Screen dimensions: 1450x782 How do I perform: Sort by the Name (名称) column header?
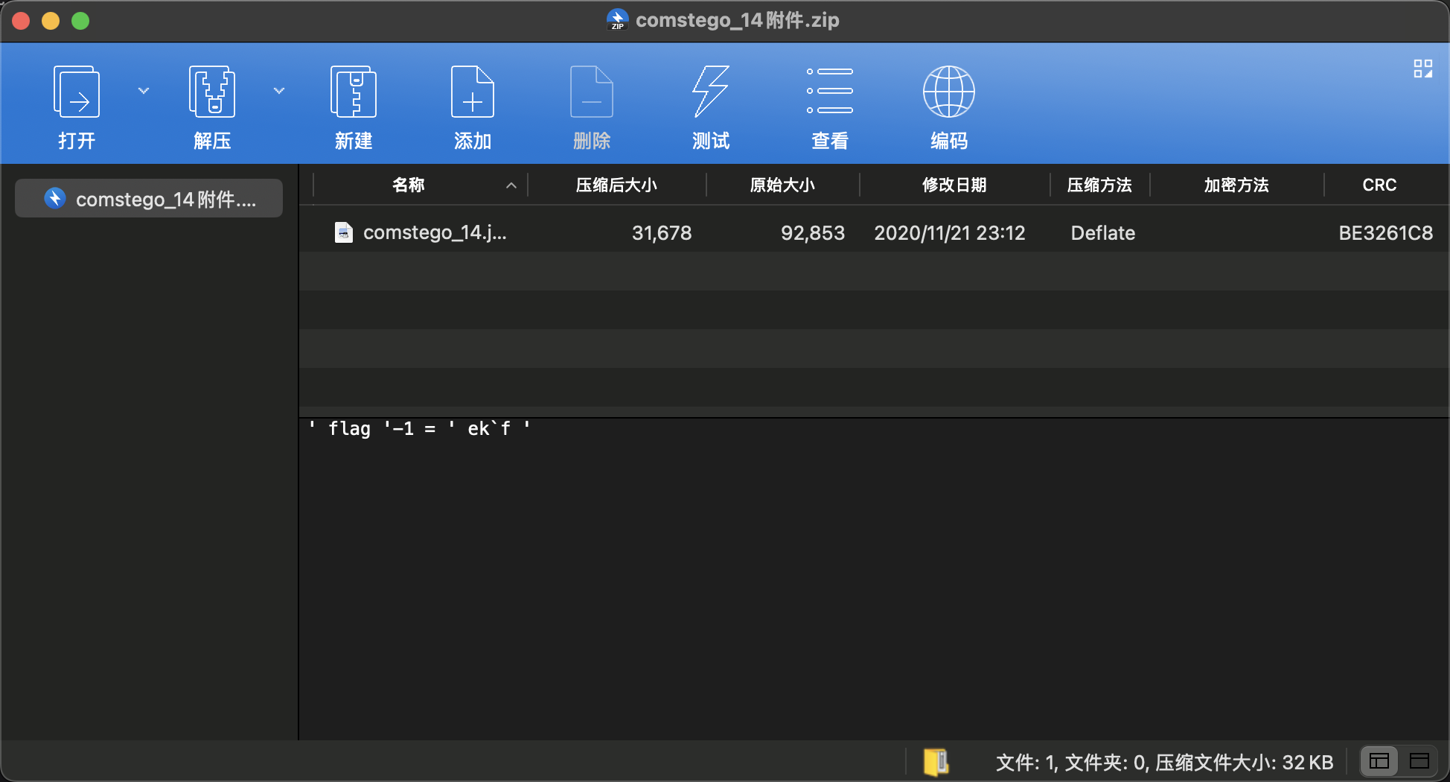[x=409, y=185]
